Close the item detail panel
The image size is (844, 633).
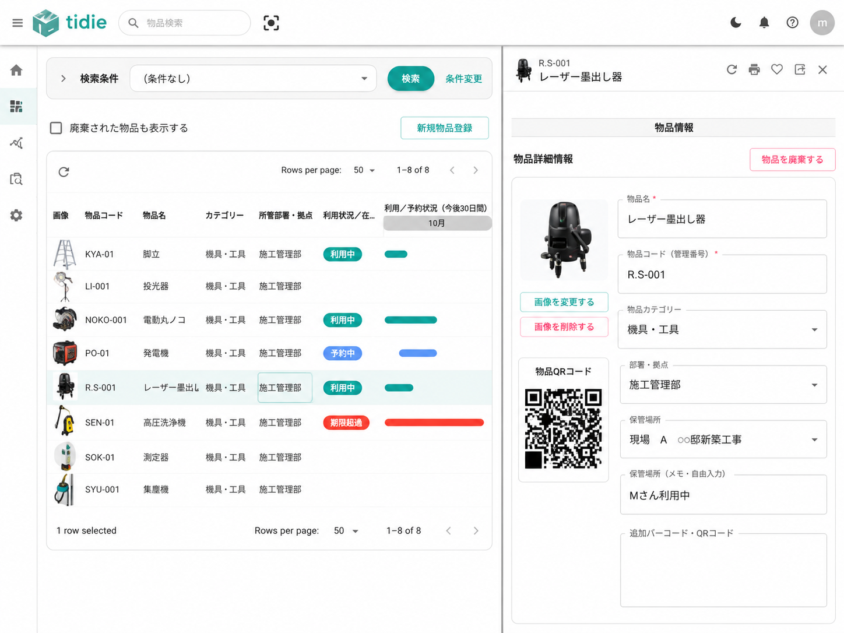tap(822, 70)
